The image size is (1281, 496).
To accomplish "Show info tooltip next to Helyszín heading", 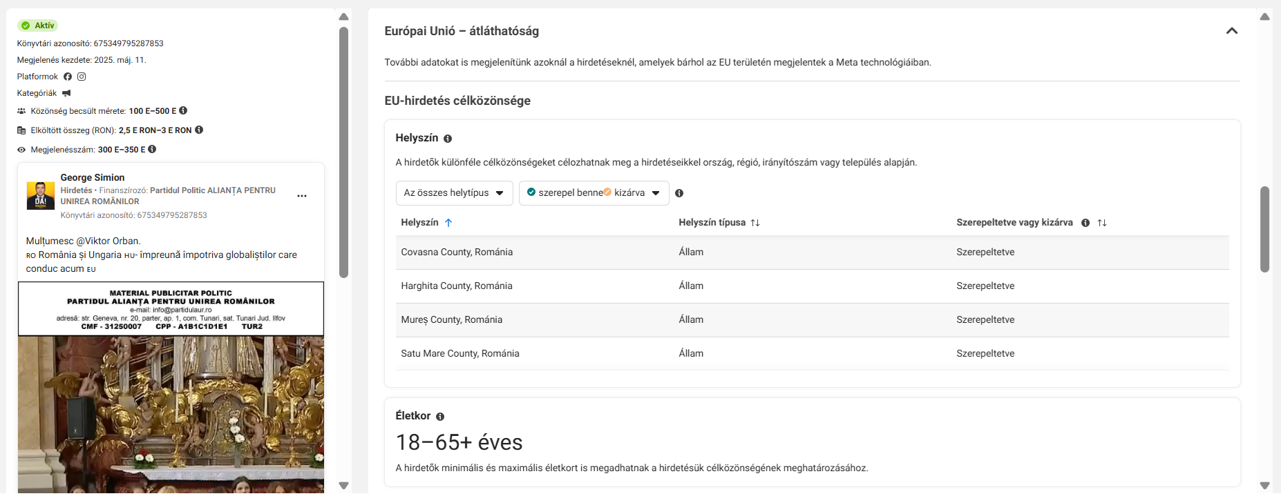I will click(448, 139).
